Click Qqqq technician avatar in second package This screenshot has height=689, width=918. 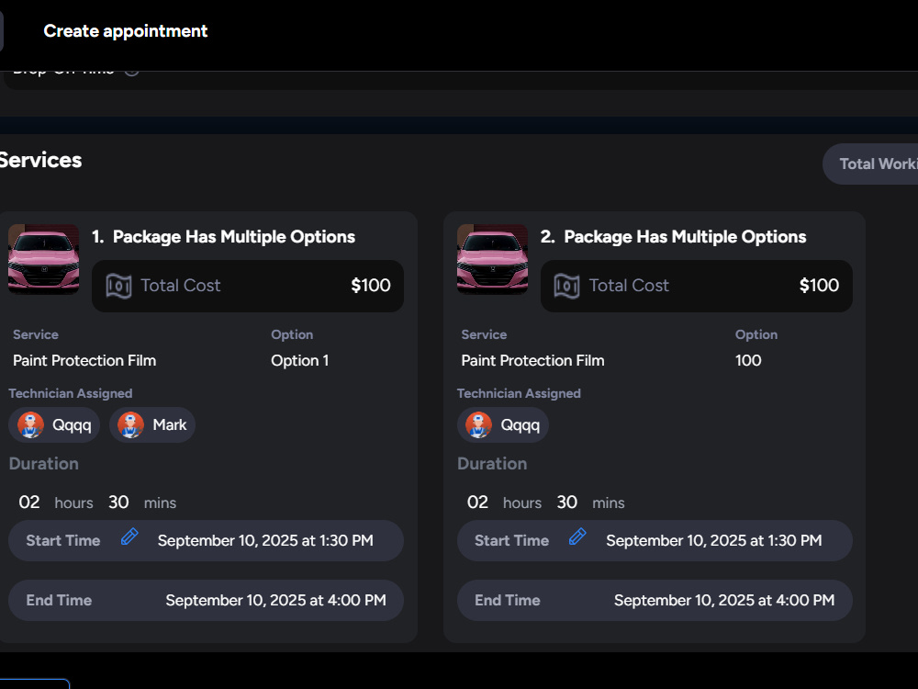tap(478, 424)
